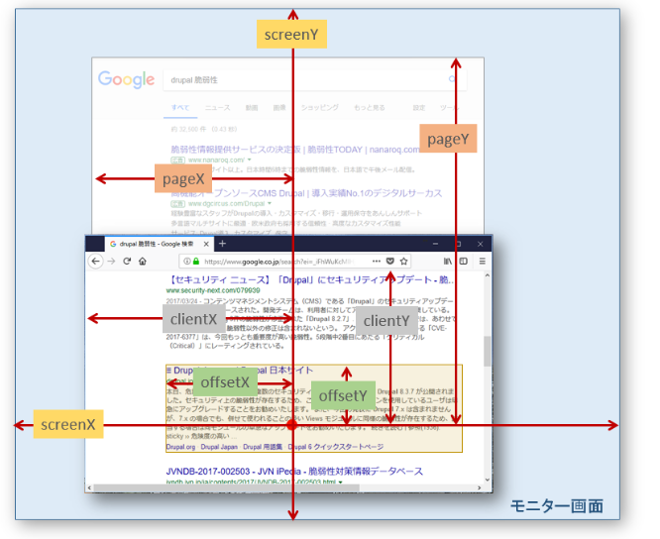Close the Firefox window
The image size is (660, 539).
(x=480, y=244)
